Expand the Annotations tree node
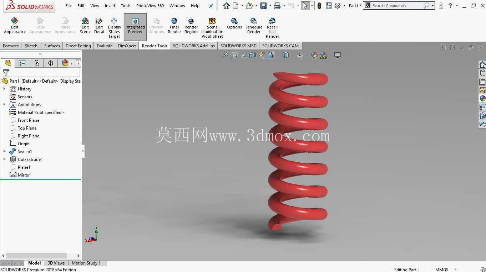 coord(4,104)
